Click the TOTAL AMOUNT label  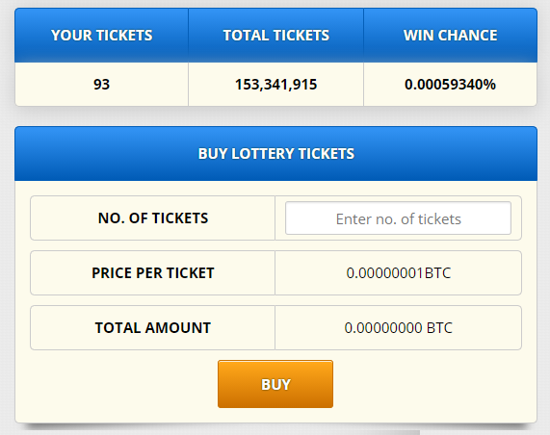coord(153,328)
